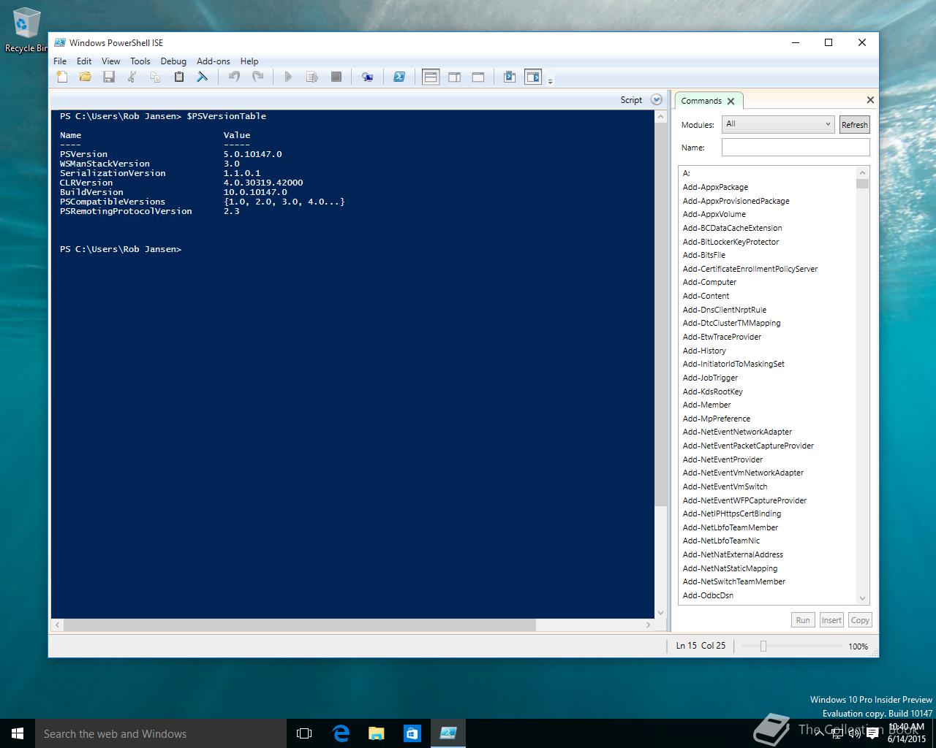Adjust the zoom slider thumb
This screenshot has width=936, height=748.
pyautogui.click(x=763, y=646)
